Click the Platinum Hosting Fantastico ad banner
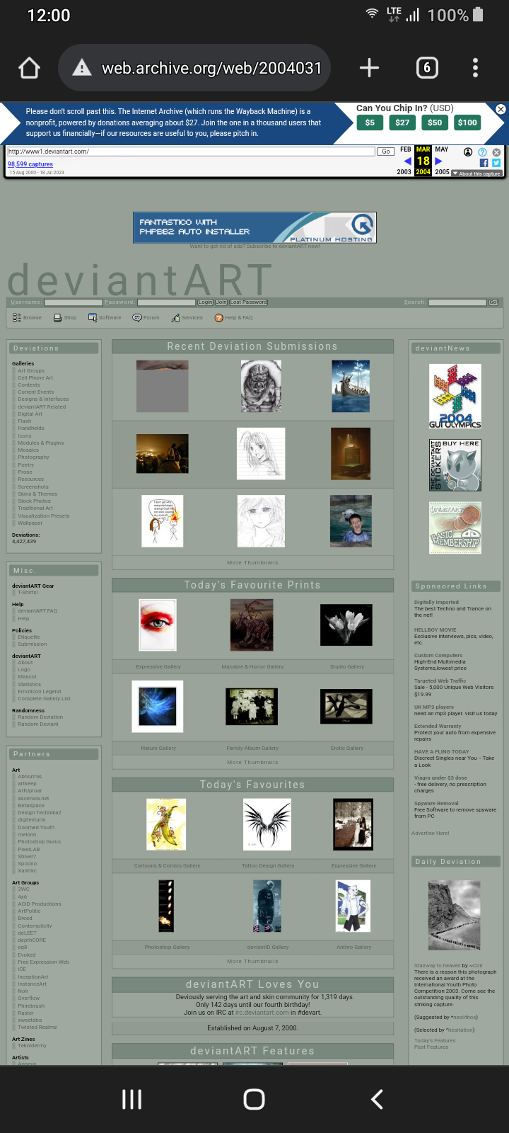 [x=255, y=228]
